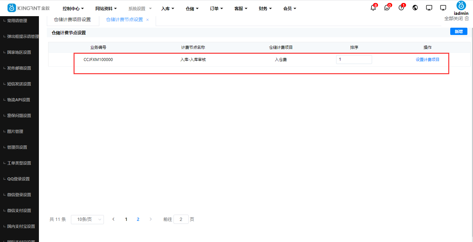This screenshot has width=473, height=242.
Task: Open the iadmin avatar icon
Action: 461,6
